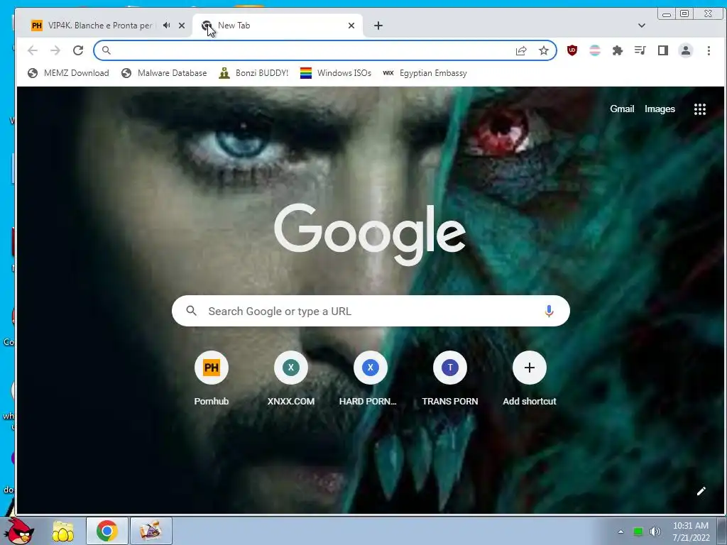Viewport: 727px width, 545px height.
Task: Click the Search Google or type a URL box
Action: [371, 311]
